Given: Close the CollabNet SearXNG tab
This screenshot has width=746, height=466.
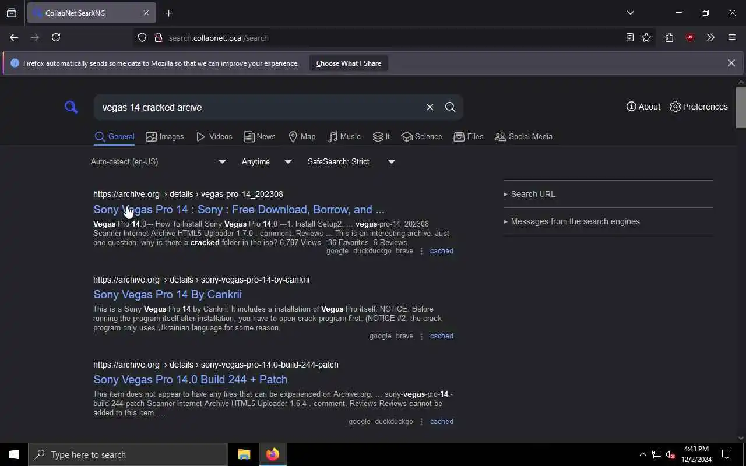Looking at the screenshot, I should pyautogui.click(x=146, y=13).
